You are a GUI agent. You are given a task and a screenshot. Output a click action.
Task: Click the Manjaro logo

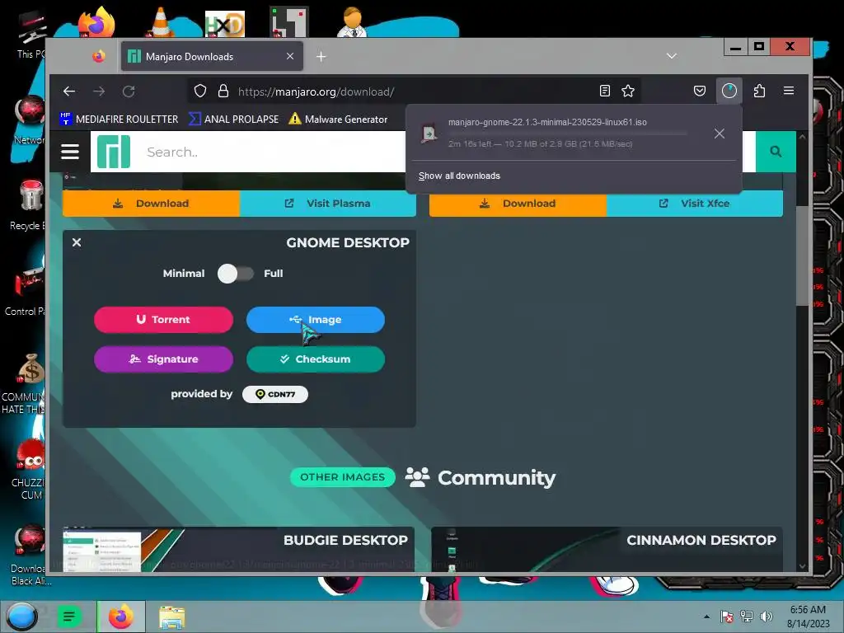pos(114,152)
